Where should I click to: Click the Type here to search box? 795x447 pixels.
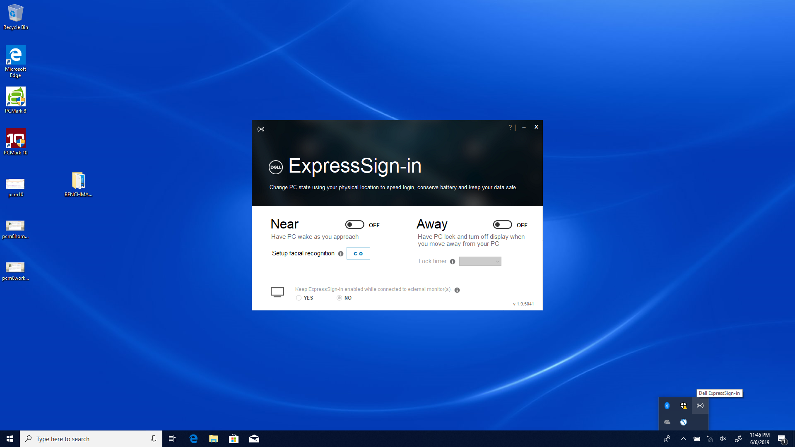91,439
